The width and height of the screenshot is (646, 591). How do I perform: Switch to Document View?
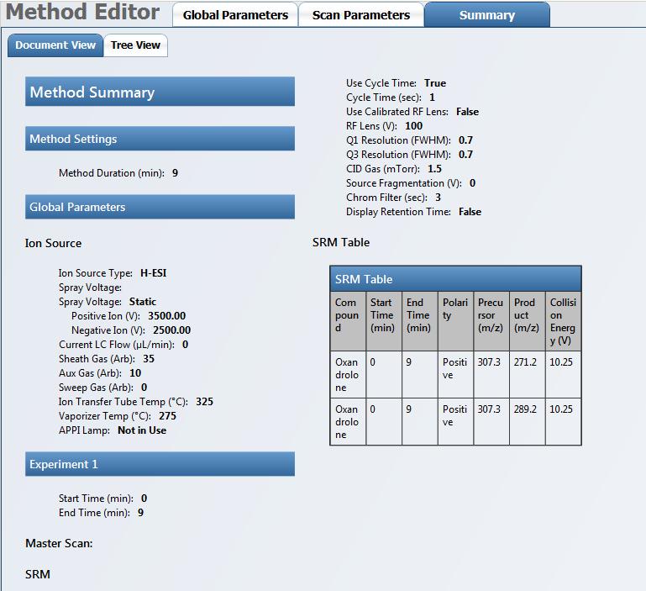(55, 45)
